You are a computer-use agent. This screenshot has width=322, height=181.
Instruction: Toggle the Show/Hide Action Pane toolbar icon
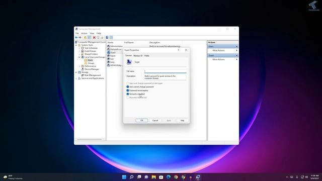click(x=111, y=38)
